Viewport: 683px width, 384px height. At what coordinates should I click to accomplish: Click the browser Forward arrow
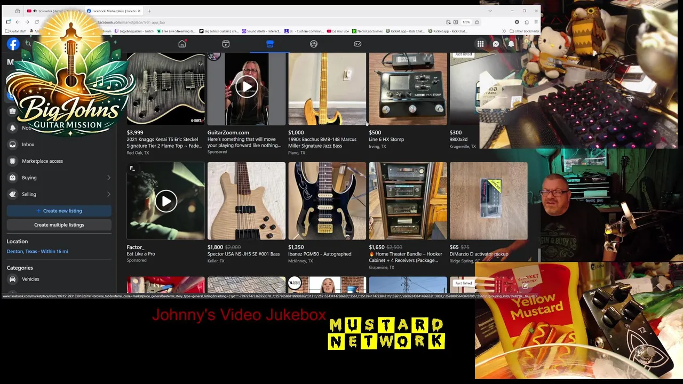(x=27, y=22)
